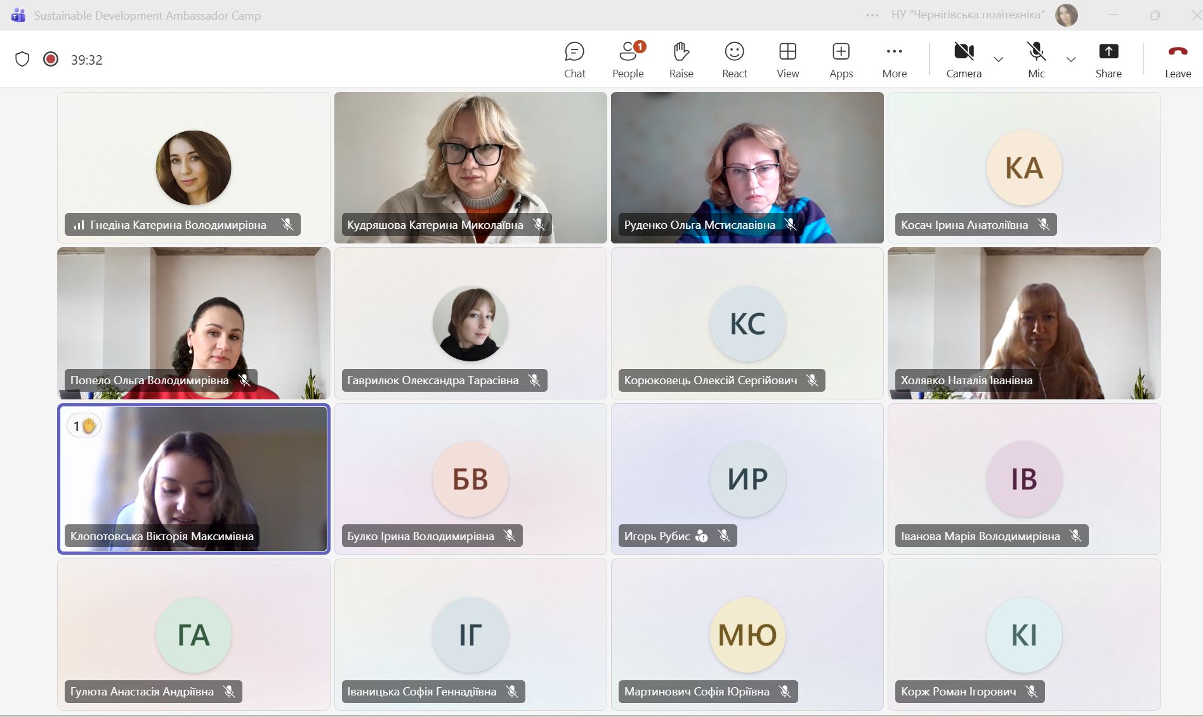The height and width of the screenshot is (717, 1203).
Task: Open the People participants list
Action: tap(628, 60)
